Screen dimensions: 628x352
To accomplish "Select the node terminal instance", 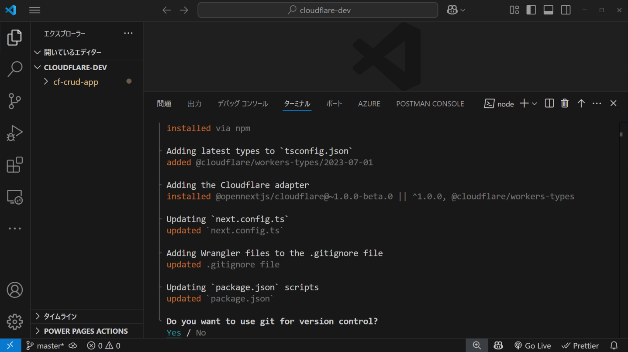I will click(499, 104).
